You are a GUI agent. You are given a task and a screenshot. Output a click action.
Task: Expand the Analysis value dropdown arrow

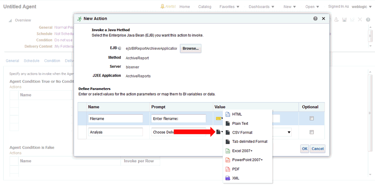click(x=289, y=132)
